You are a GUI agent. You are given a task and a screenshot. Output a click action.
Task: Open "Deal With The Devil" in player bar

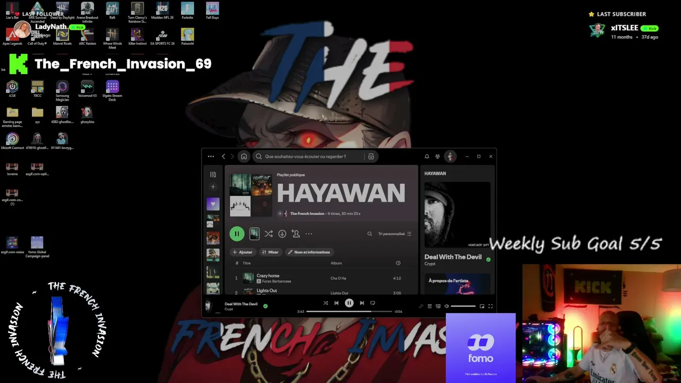pyautogui.click(x=241, y=304)
